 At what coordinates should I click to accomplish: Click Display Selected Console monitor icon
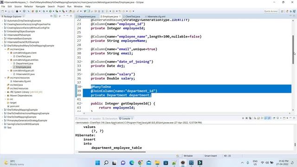pos(278,118)
